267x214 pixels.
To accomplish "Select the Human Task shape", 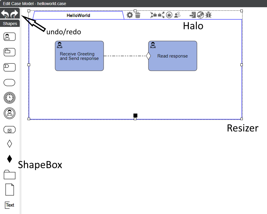I will [10, 37].
